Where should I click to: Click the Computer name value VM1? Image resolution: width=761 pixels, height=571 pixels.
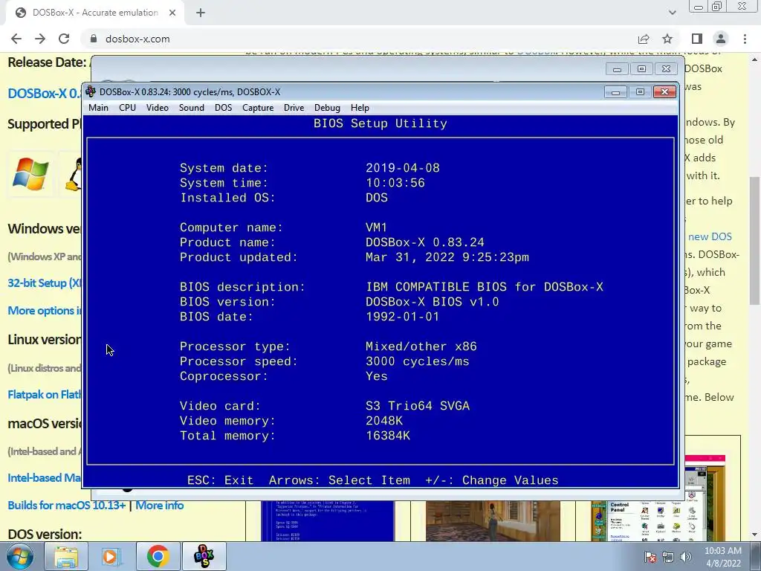coord(376,228)
